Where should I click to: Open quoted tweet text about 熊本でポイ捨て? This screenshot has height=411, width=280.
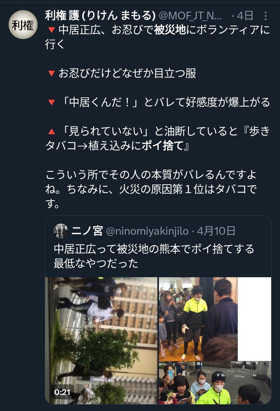tap(154, 256)
